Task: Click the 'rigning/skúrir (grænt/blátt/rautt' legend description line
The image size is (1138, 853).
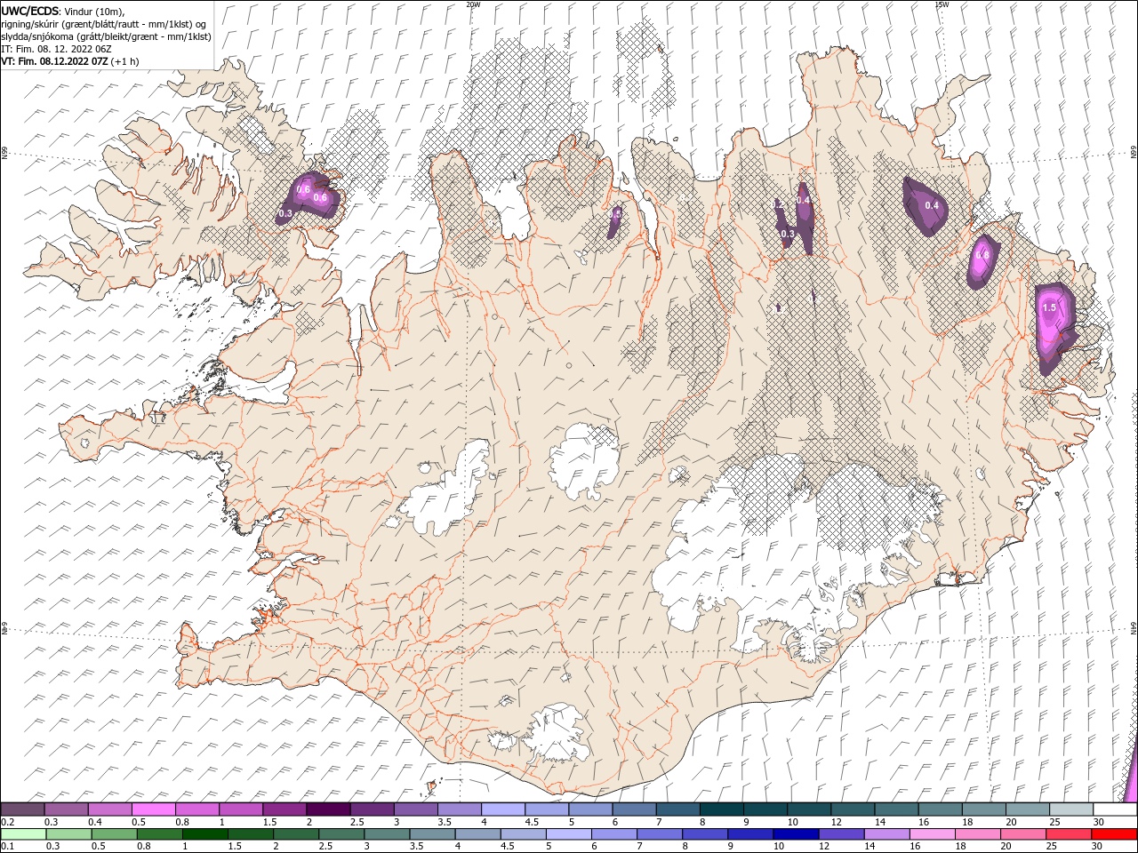Action: pyautogui.click(x=105, y=23)
